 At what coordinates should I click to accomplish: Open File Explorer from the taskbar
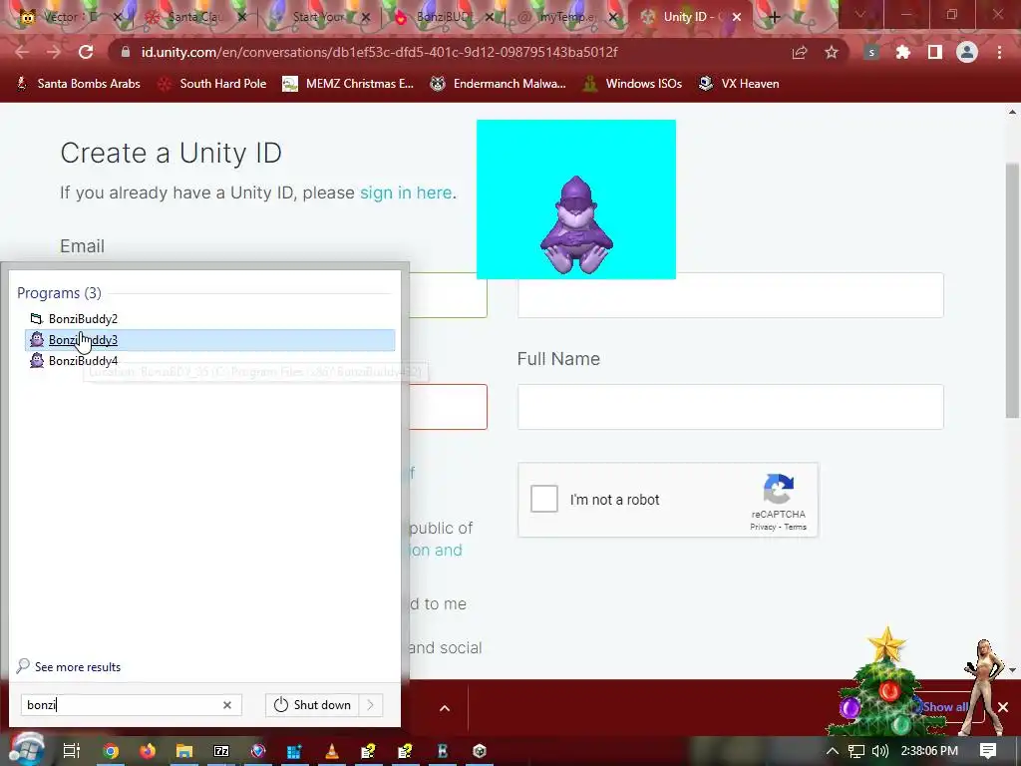[x=184, y=751]
